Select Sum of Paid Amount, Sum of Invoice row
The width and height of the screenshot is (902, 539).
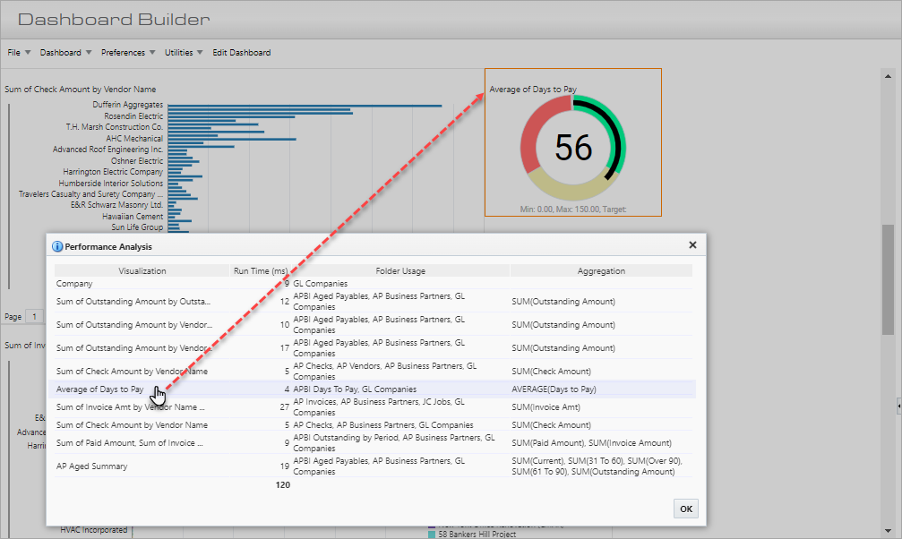pyautogui.click(x=374, y=443)
